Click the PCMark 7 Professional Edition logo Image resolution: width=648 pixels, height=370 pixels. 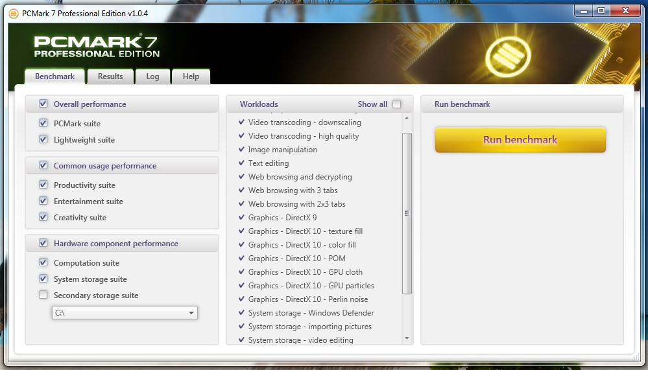[x=97, y=47]
